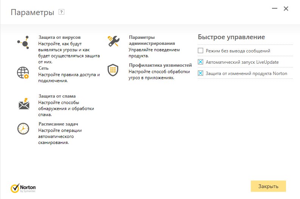Open the Расписание задач settings
The height and width of the screenshot is (199, 300).
pos(58,124)
